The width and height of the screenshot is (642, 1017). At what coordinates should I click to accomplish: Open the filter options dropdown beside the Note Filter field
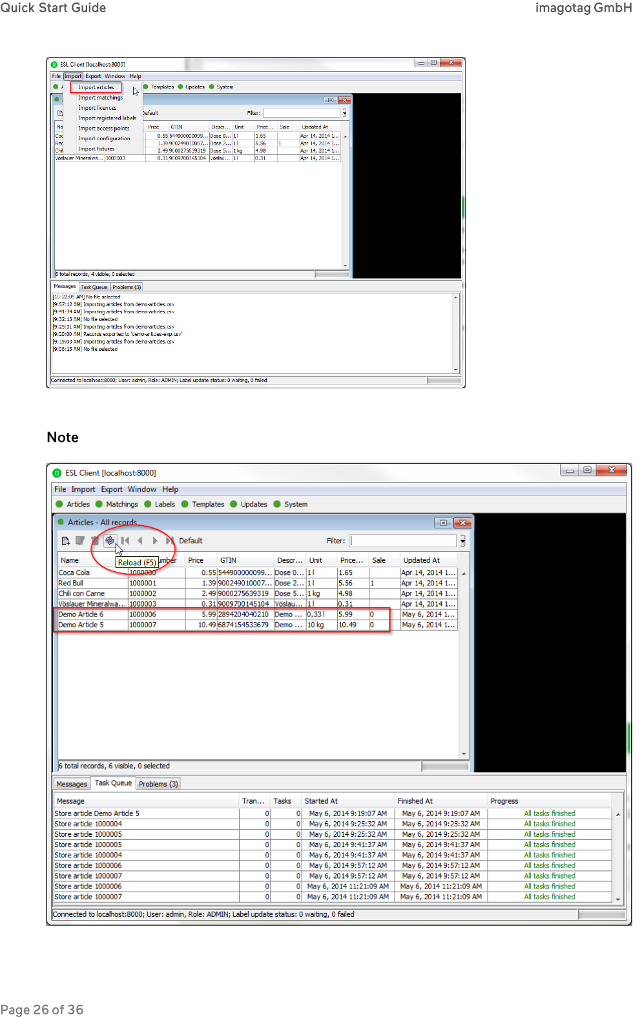click(462, 541)
